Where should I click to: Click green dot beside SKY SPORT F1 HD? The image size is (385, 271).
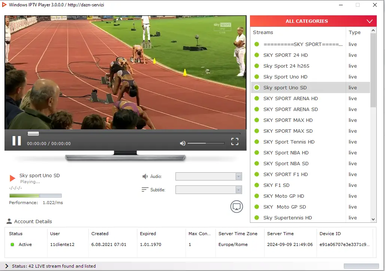[x=257, y=174]
